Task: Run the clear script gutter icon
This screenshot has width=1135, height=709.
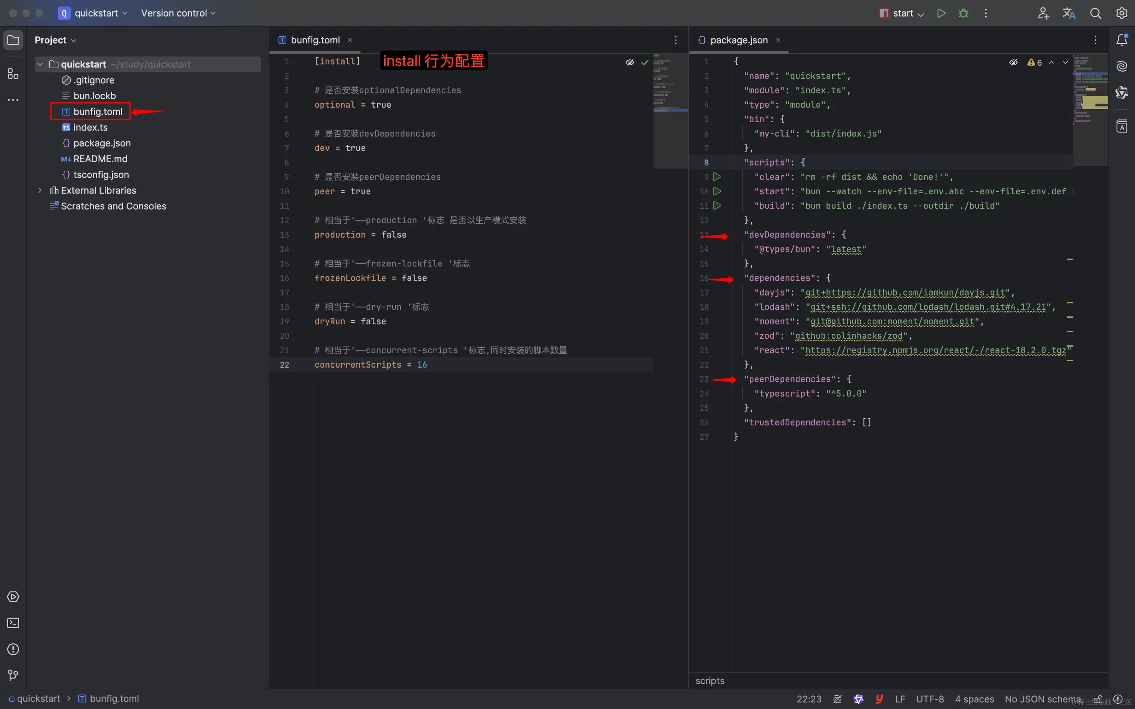Action: pos(717,177)
